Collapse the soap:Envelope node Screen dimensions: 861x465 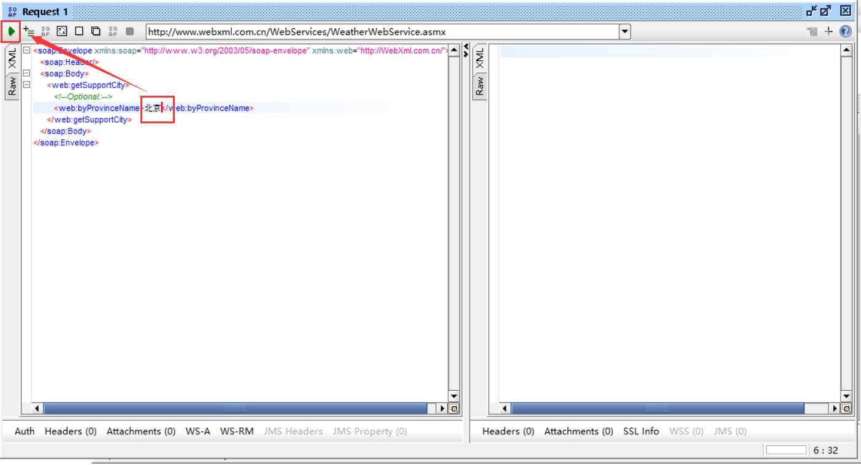tap(26, 51)
